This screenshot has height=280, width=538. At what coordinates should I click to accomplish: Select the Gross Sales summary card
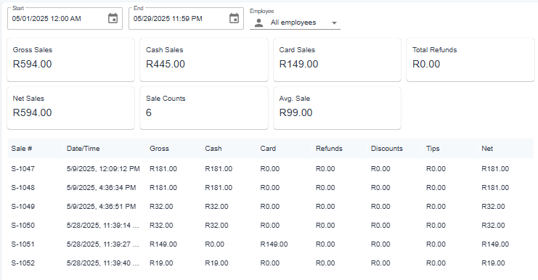[70, 59]
